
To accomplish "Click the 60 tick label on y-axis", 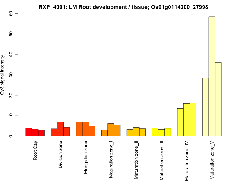I will (x=11, y=13).
